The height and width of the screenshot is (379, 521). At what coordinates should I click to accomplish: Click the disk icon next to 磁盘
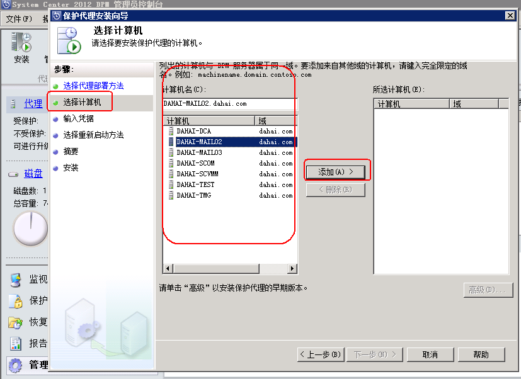tap(13, 174)
